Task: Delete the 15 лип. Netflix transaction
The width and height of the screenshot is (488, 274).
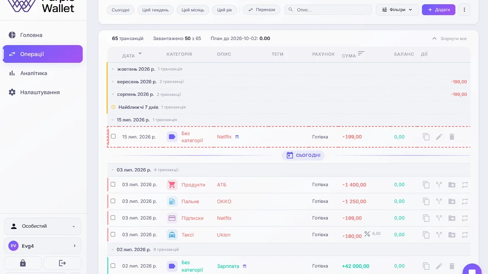Action: coord(452,137)
